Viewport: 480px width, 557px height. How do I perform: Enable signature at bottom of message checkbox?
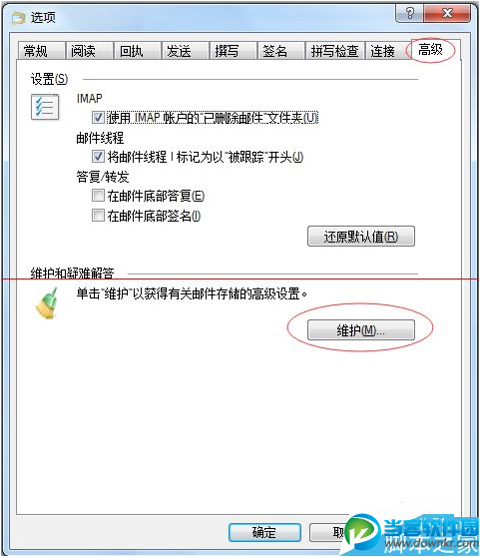(x=98, y=216)
